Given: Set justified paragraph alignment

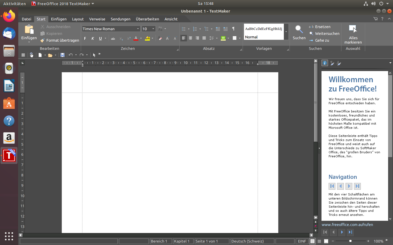Looking at the screenshot, I should pyautogui.click(x=204, y=38).
